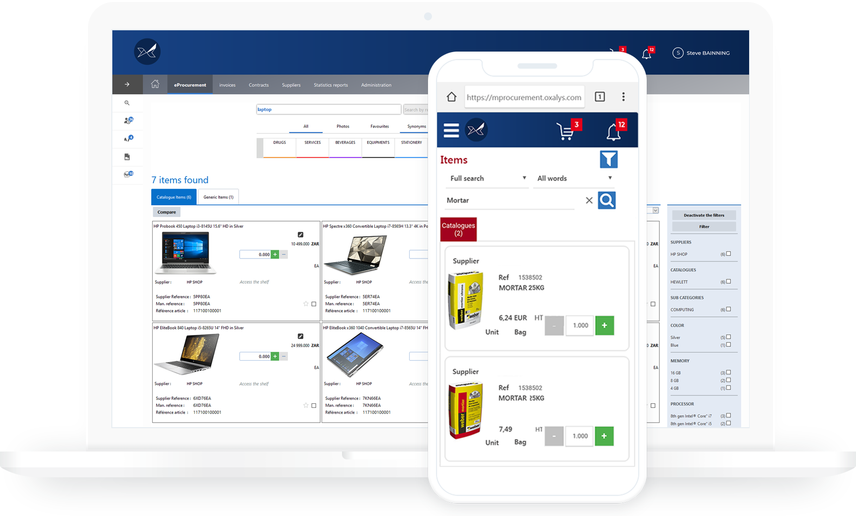This screenshot has width=856, height=516.
Task: Open sidebar user icon with 36 badge
Action: pos(128,120)
